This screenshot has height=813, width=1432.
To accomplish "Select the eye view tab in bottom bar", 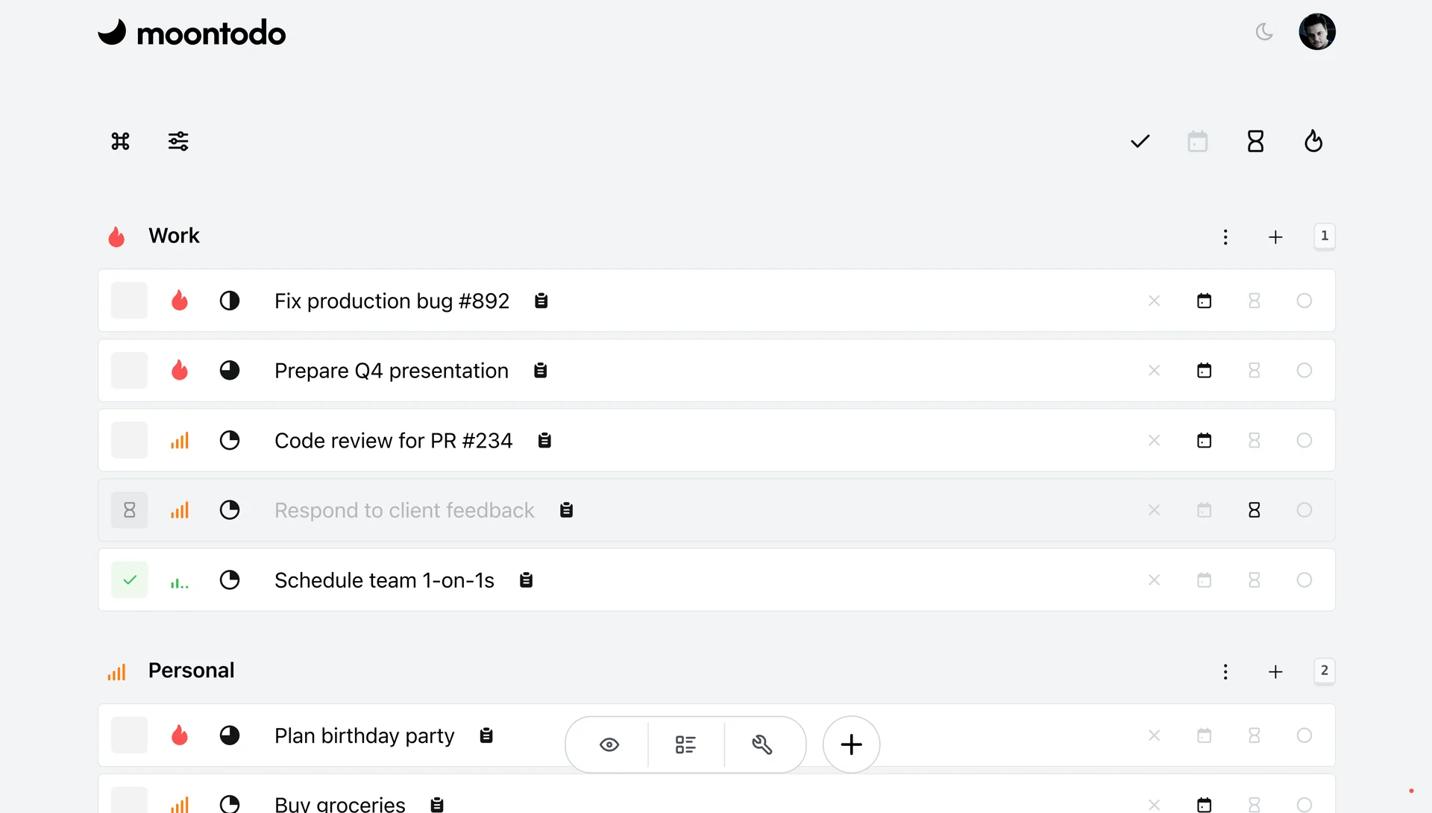I will (609, 744).
